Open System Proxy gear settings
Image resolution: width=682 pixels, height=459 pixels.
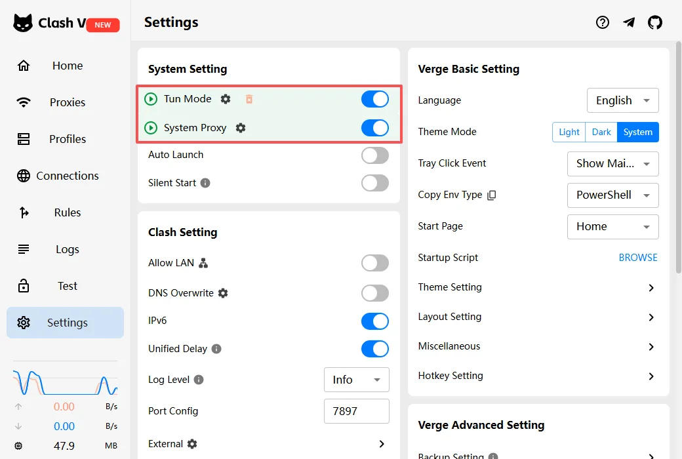coord(241,128)
